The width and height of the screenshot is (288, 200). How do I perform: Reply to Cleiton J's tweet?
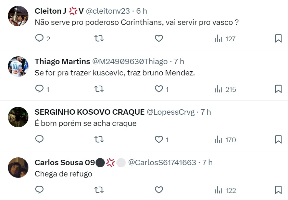40,39
